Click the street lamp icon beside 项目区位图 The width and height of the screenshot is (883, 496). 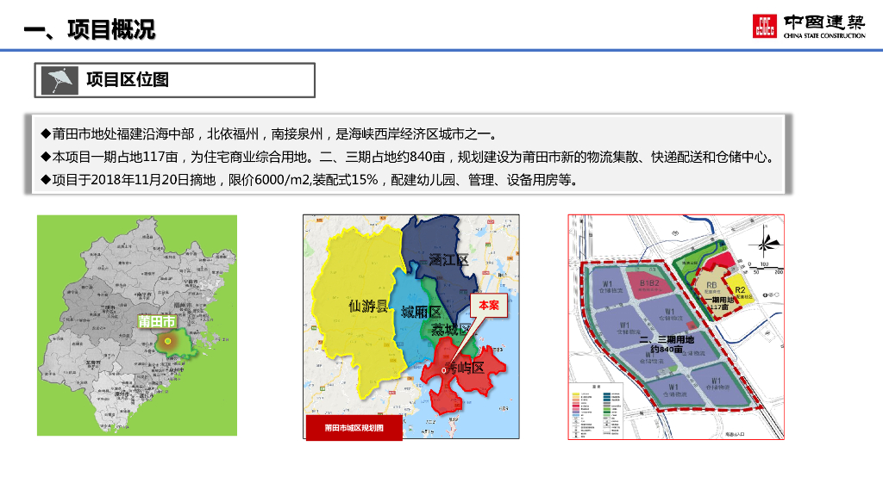point(59,80)
